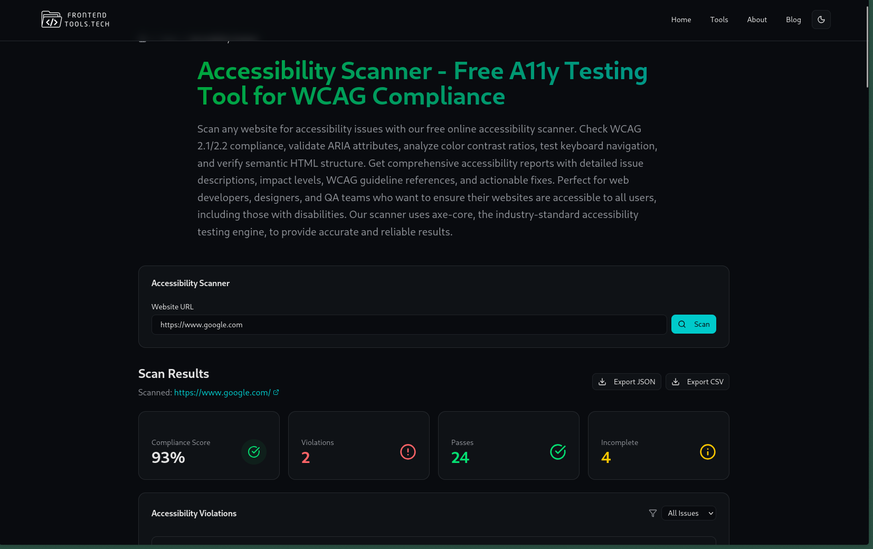Viewport: 873px width, 549px height.
Task: Open the All Issues dropdown
Action: click(689, 513)
